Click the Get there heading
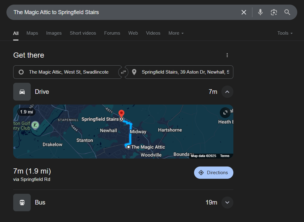This screenshot has height=222, width=304. [x=29, y=55]
